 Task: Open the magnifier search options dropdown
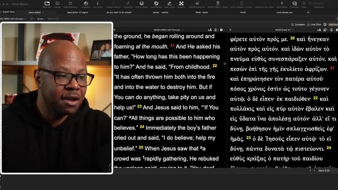pyautogui.click(x=33, y=19)
